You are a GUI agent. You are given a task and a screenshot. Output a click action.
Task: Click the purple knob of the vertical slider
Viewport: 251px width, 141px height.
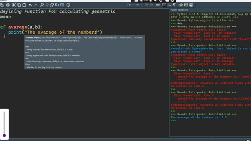[4, 136]
